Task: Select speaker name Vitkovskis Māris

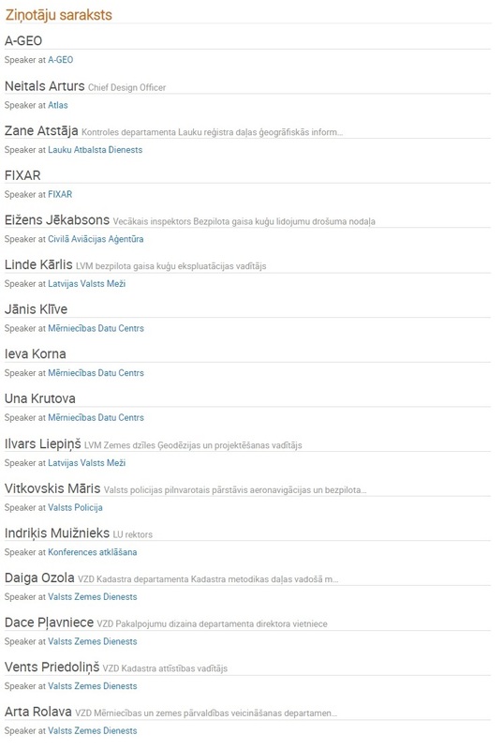Action: 52,488
